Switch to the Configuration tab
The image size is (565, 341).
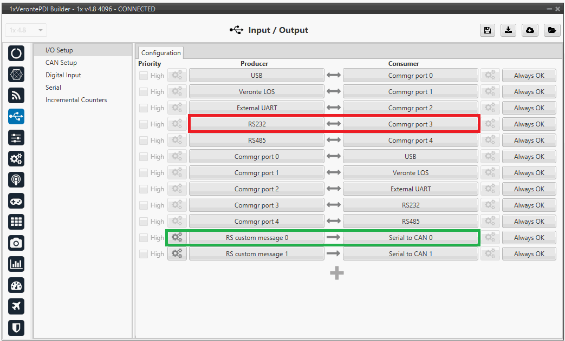pyautogui.click(x=161, y=53)
